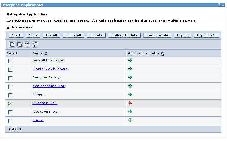227x141 pixels.
Task: Click the red stopped status icon for j2-admin_war
Action: click(130, 103)
